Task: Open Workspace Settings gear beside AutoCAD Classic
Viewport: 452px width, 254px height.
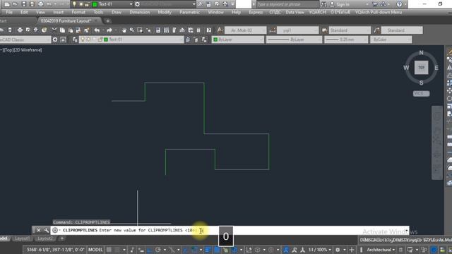Action: click(x=55, y=40)
